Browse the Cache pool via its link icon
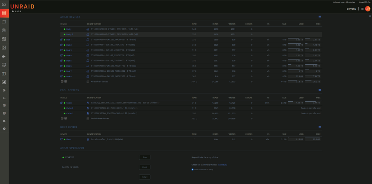372x184 pixels. coord(61,103)
